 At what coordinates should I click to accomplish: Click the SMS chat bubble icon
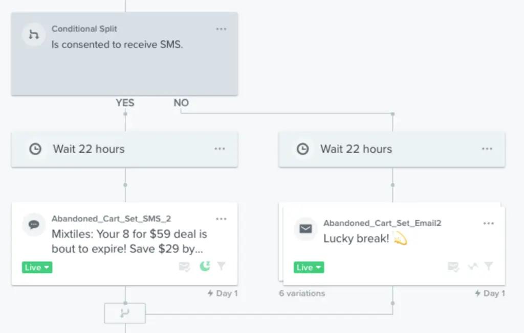tap(34, 224)
